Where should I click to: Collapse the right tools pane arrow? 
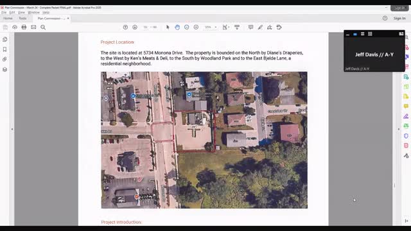click(399, 129)
